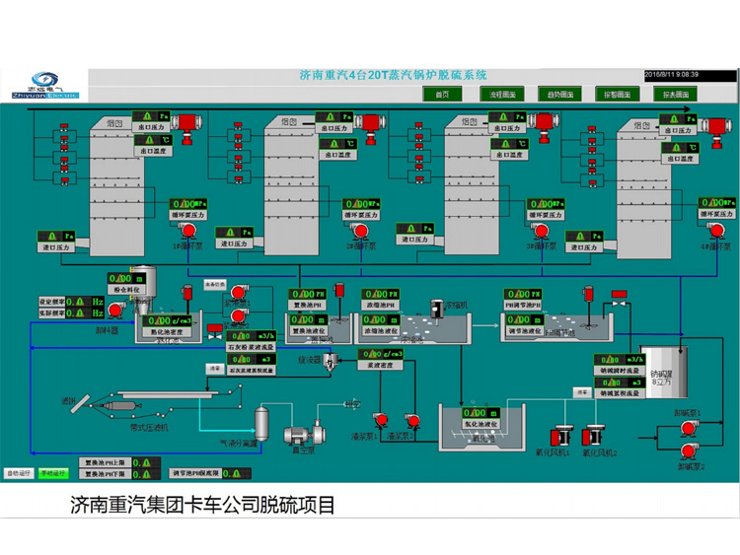Select the lower slurry pump 2 icon
Screen dimensions: 740x555
click(x=239, y=315)
